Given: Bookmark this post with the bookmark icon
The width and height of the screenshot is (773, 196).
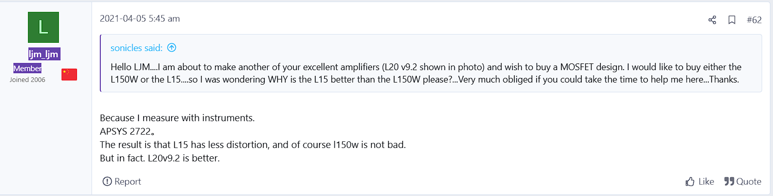Looking at the screenshot, I should click(x=732, y=20).
